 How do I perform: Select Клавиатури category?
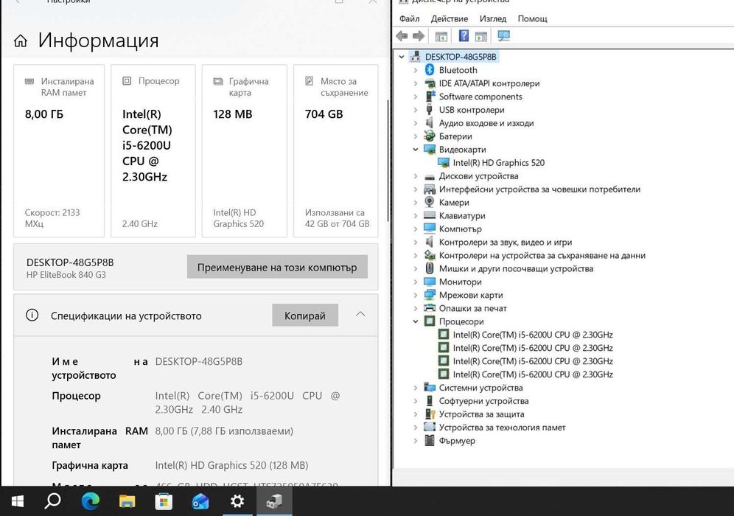461,215
